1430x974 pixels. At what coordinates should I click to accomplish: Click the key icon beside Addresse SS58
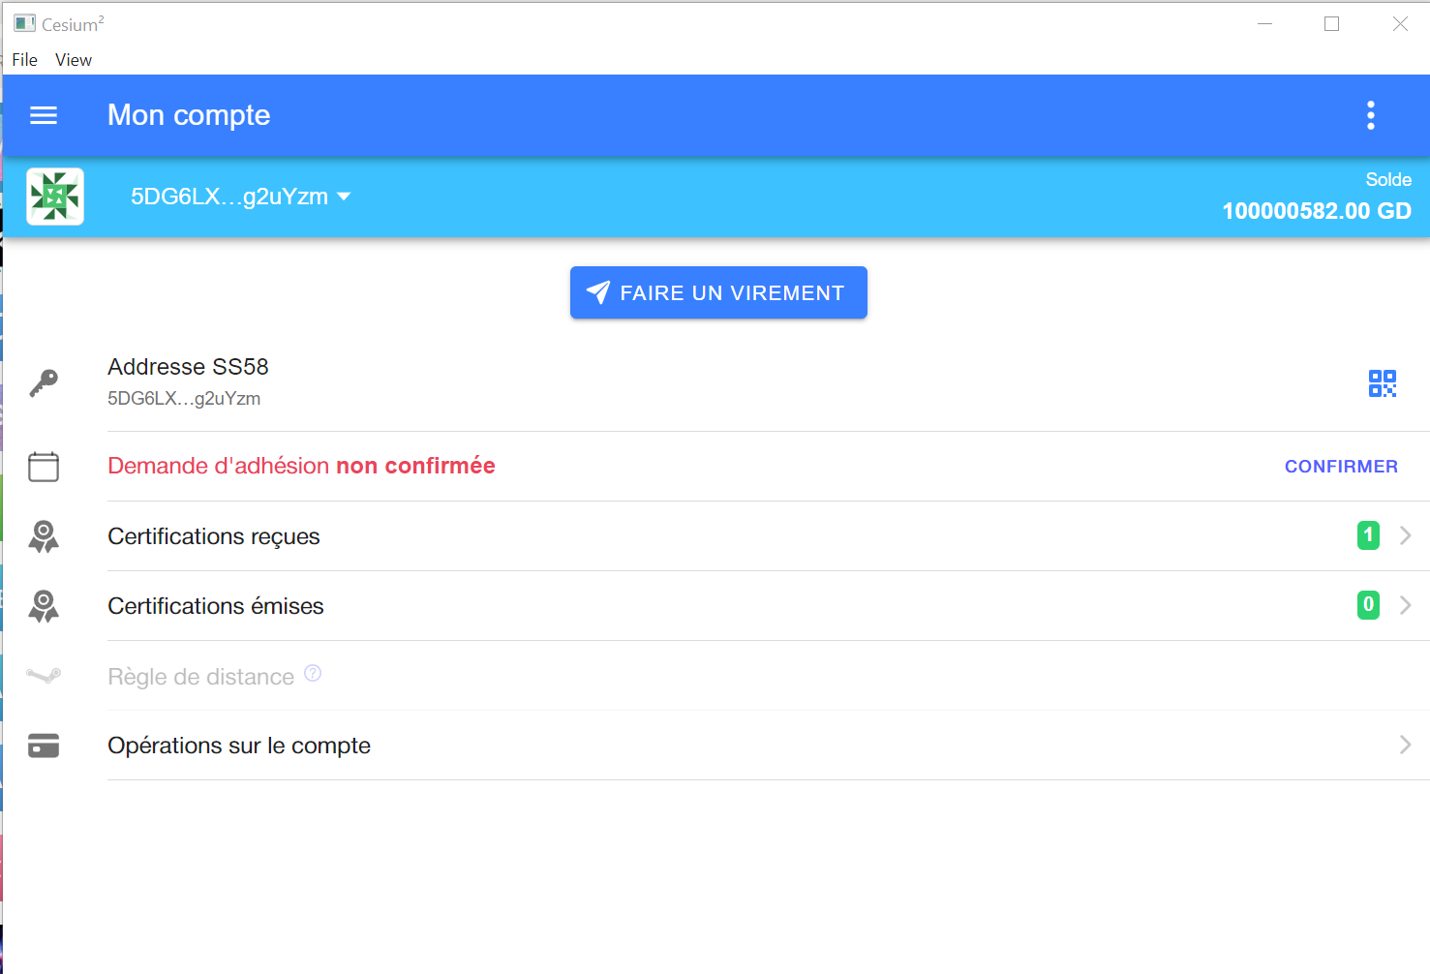[44, 383]
